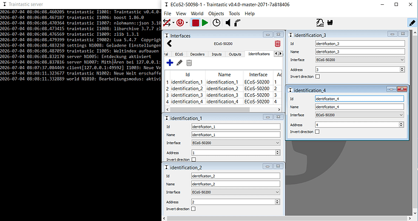Expand Interface combo box in identification_4
The width and height of the screenshot is (418, 221).
coord(359,115)
